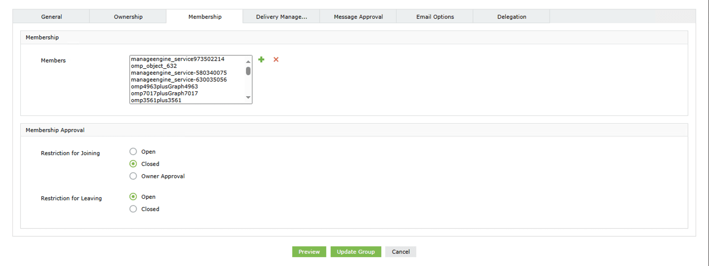Screen dimensions: 709x266
Task: Open the Message Approval tab
Action: [358, 17]
